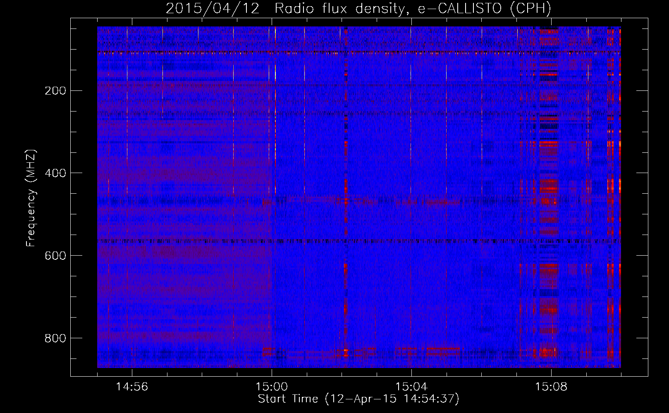This screenshot has width=669, height=413.
Task: Select the 'Frequency (MHZ)' y-axis label
Action: coord(31,198)
